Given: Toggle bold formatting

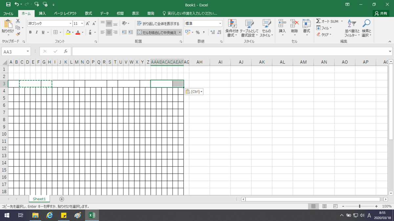Looking at the screenshot, I should 31,32.
